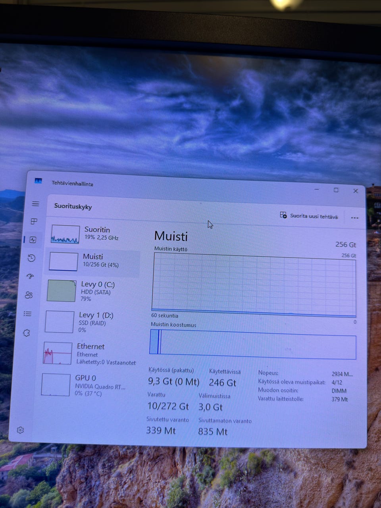Image resolution: width=381 pixels, height=508 pixels.
Task: Click the 4/12 memory slots value
Action: 337,383
